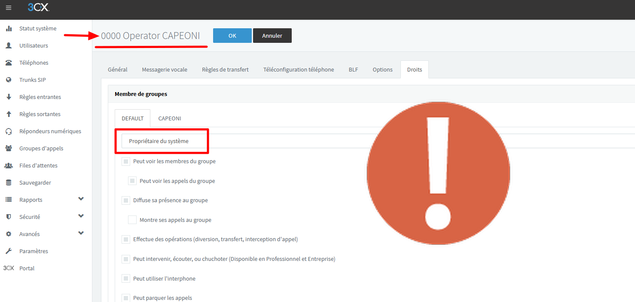635x302 pixels.
Task: Click the 0000 Operator CAPEONI heading
Action: pos(150,36)
